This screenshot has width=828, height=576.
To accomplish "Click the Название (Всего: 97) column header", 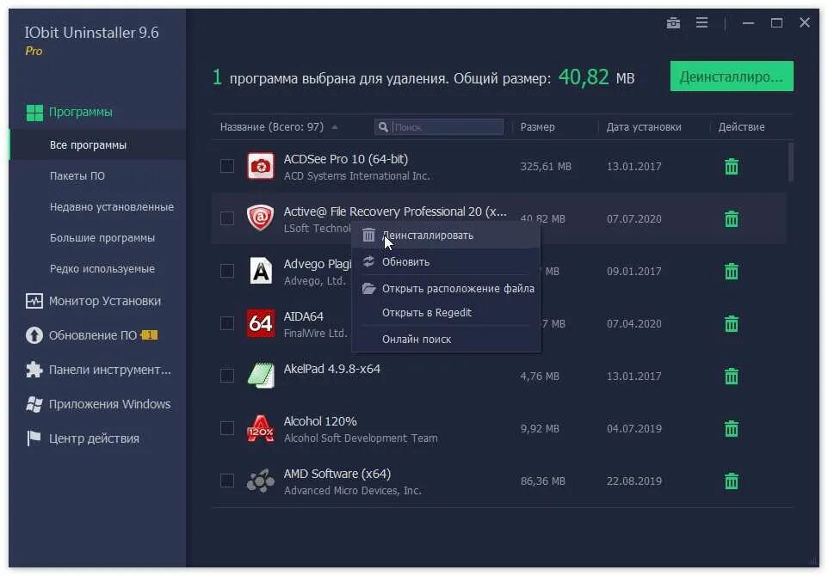I will (x=271, y=127).
